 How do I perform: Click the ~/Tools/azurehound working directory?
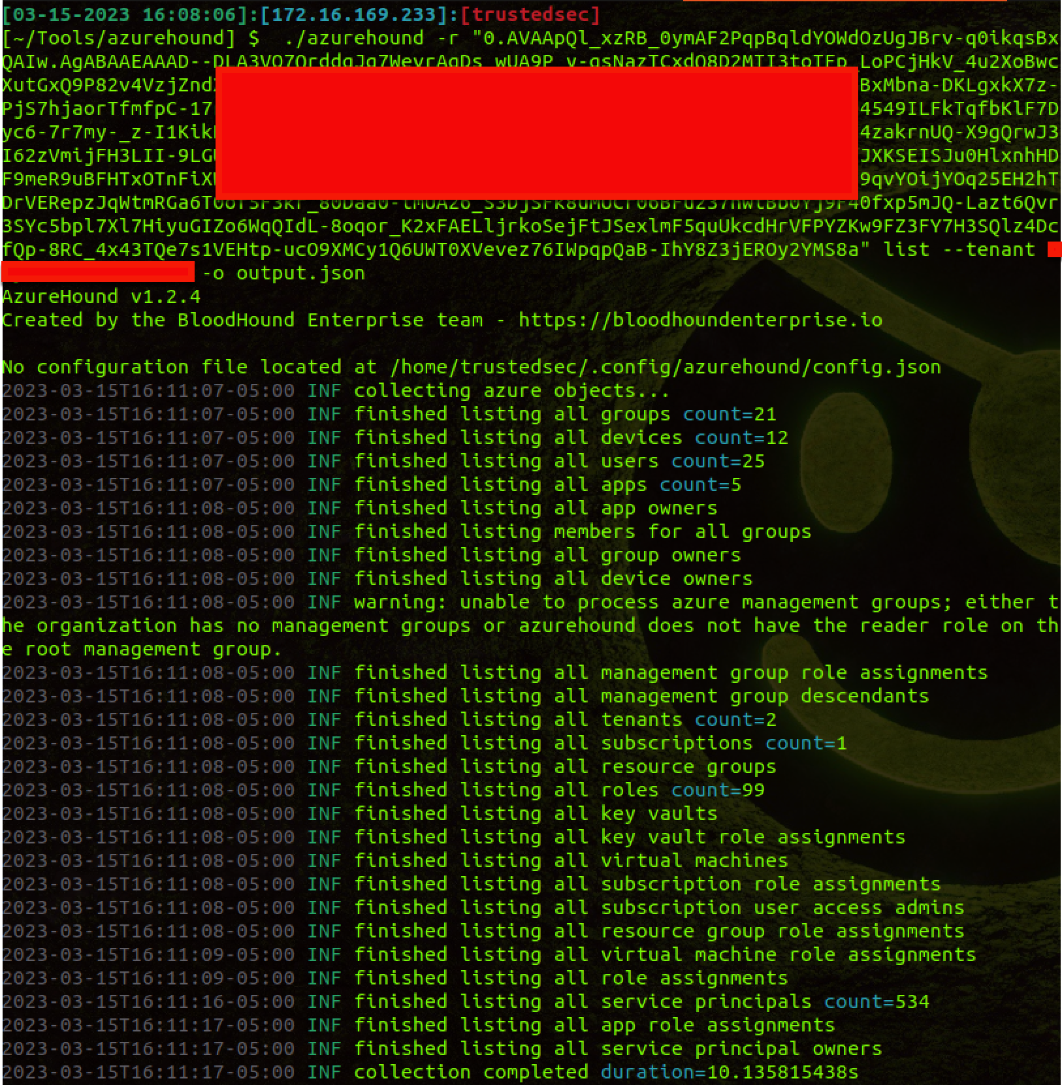coord(119,39)
